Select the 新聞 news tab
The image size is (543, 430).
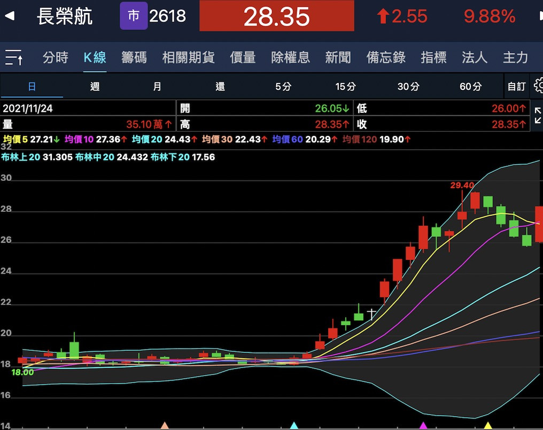(x=338, y=58)
